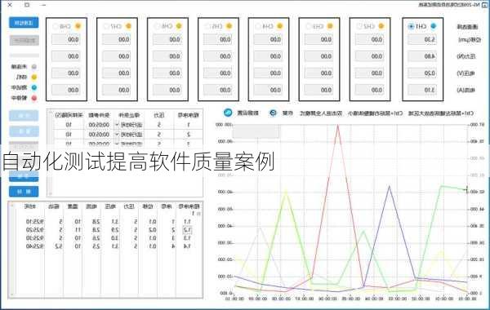
Task: Select the CH8 channel radio button
Action: tap(56, 27)
